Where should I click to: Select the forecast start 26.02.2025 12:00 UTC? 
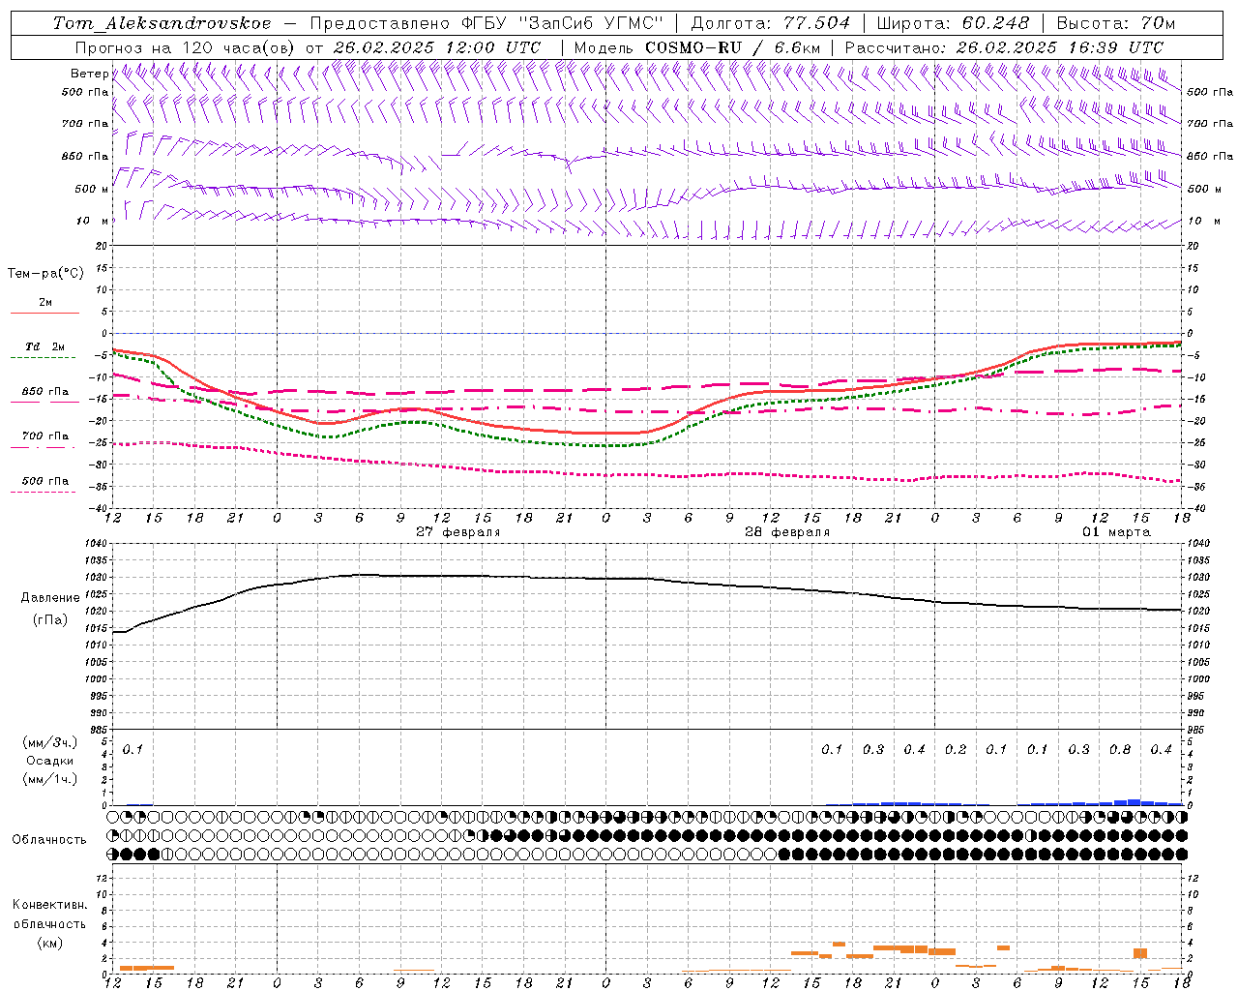[x=437, y=47]
